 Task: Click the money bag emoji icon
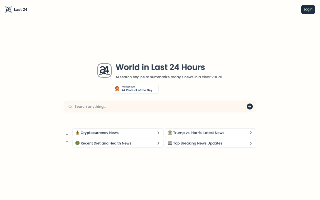point(77,133)
